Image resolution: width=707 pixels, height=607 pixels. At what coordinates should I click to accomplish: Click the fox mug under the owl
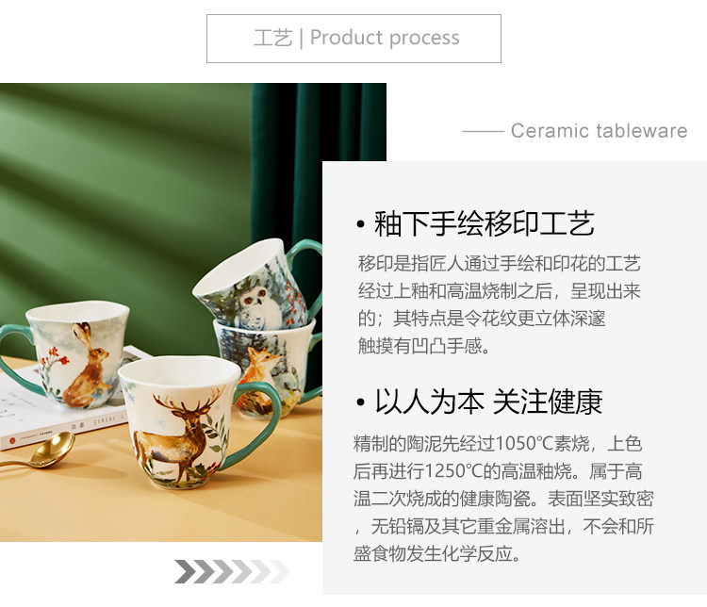point(266,366)
